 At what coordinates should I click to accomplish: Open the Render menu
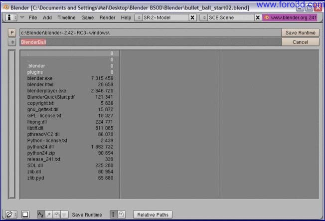pyautogui.click(x=107, y=17)
